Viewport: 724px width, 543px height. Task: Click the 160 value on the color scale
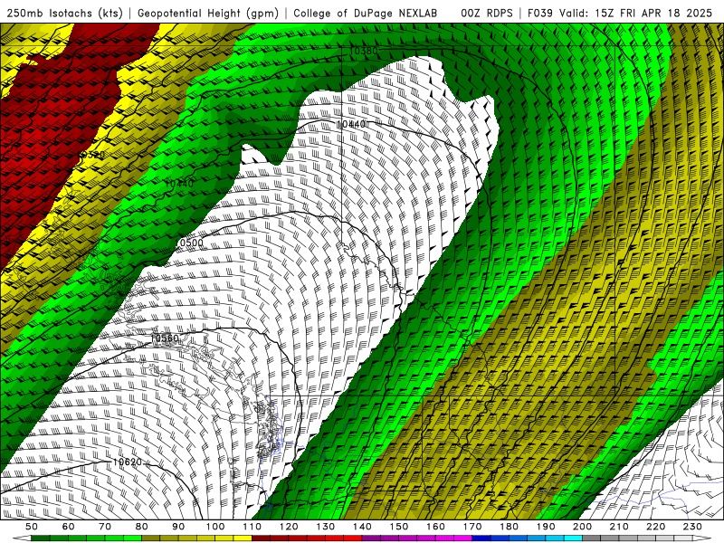(x=435, y=527)
